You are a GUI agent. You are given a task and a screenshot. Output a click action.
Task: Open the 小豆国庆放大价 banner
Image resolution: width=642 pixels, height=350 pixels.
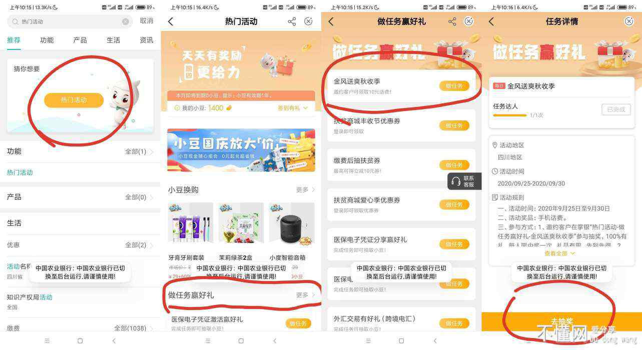coord(241,150)
